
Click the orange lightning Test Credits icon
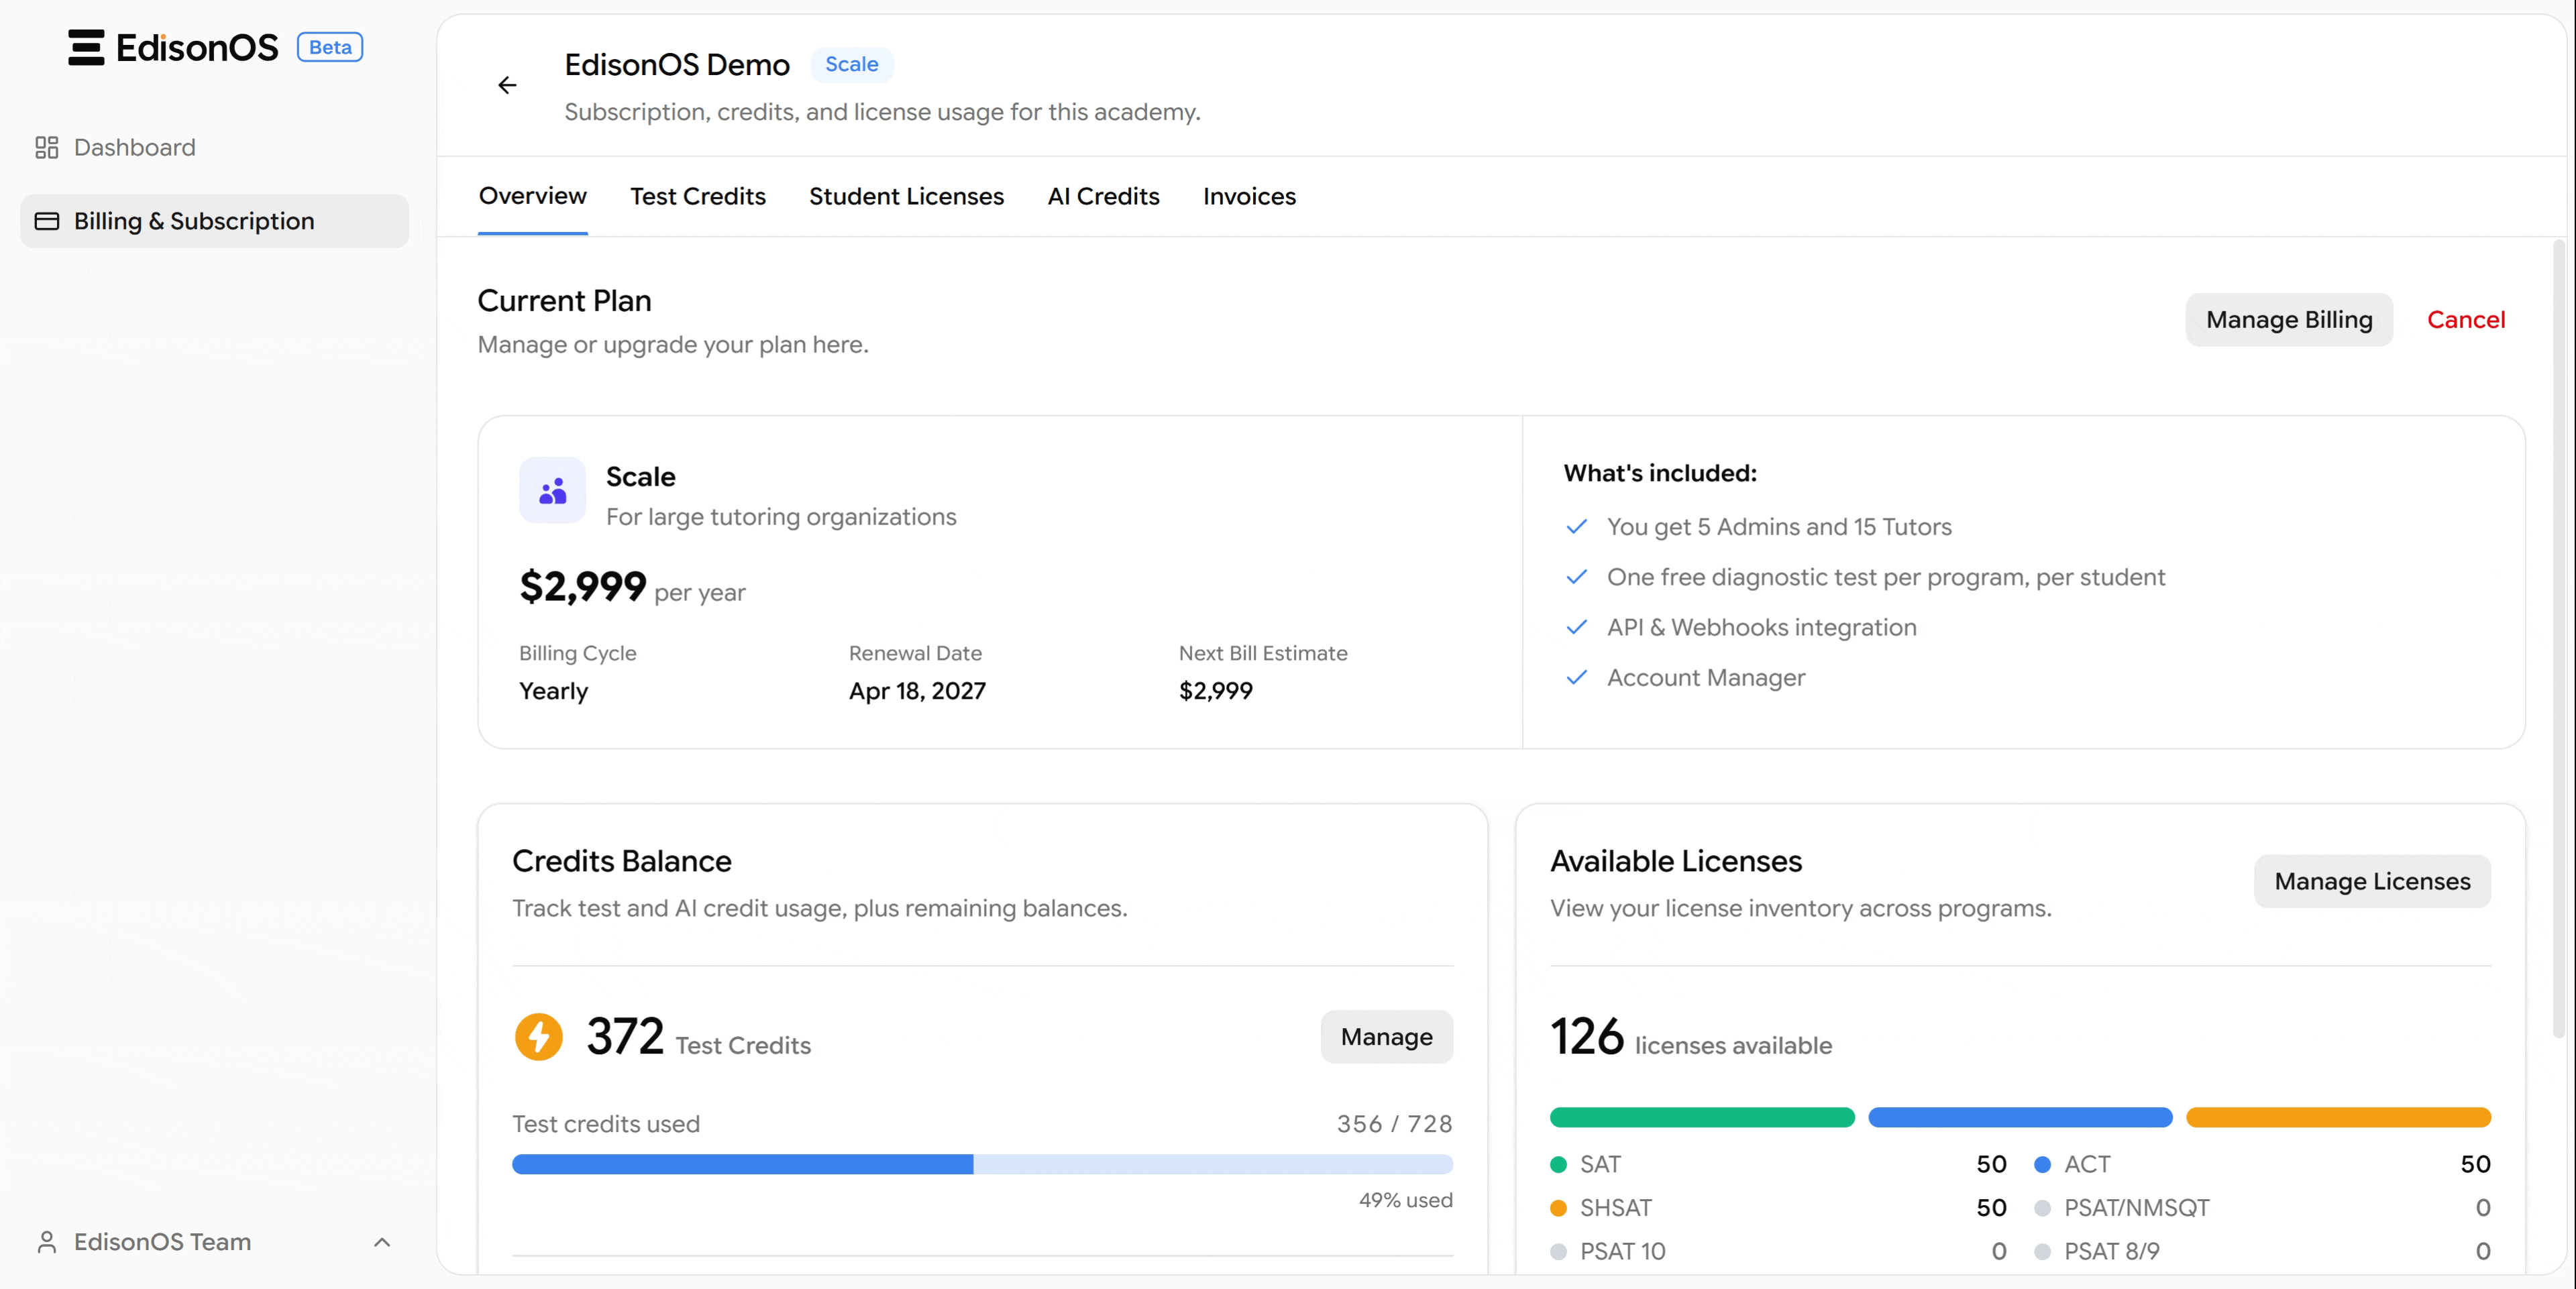coord(538,1036)
